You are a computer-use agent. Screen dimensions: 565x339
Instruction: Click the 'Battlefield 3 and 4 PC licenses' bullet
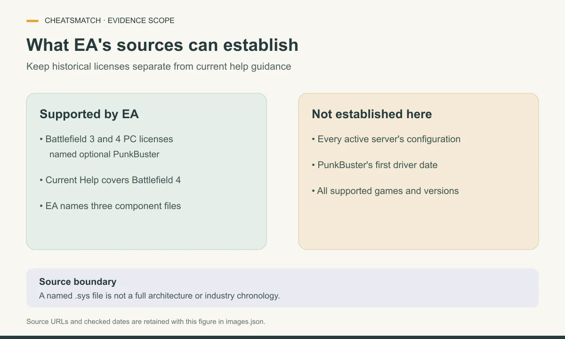[x=106, y=139]
